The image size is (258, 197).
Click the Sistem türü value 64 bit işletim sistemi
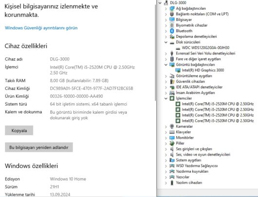coord(89,104)
